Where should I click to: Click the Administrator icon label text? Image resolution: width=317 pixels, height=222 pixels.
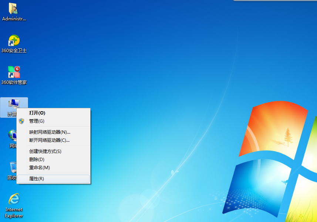pyautogui.click(x=14, y=19)
